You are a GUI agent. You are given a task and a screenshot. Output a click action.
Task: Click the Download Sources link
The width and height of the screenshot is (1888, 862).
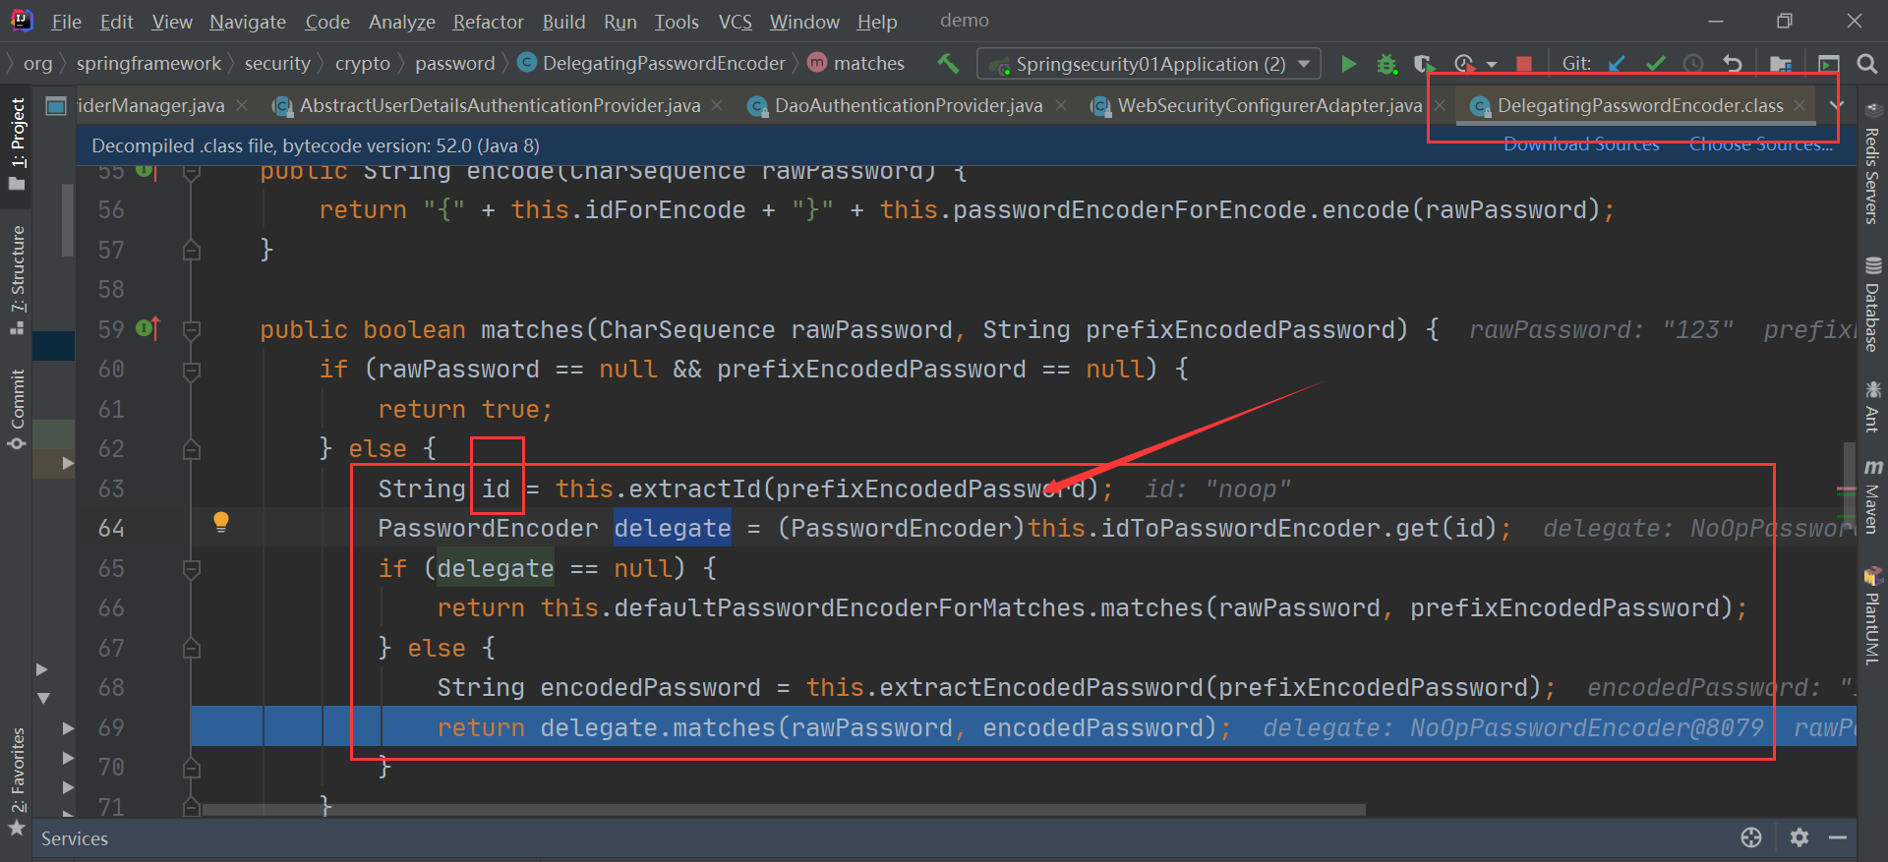pos(1581,144)
